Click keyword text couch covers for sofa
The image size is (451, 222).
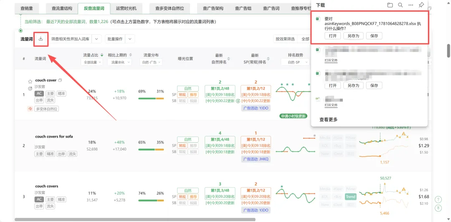[x=54, y=136]
